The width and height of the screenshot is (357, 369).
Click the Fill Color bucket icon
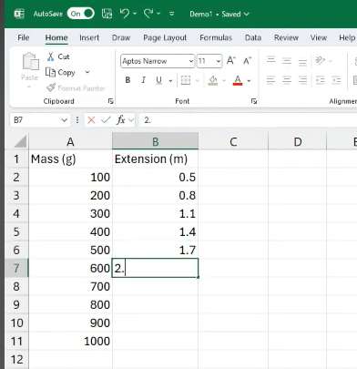coord(213,80)
